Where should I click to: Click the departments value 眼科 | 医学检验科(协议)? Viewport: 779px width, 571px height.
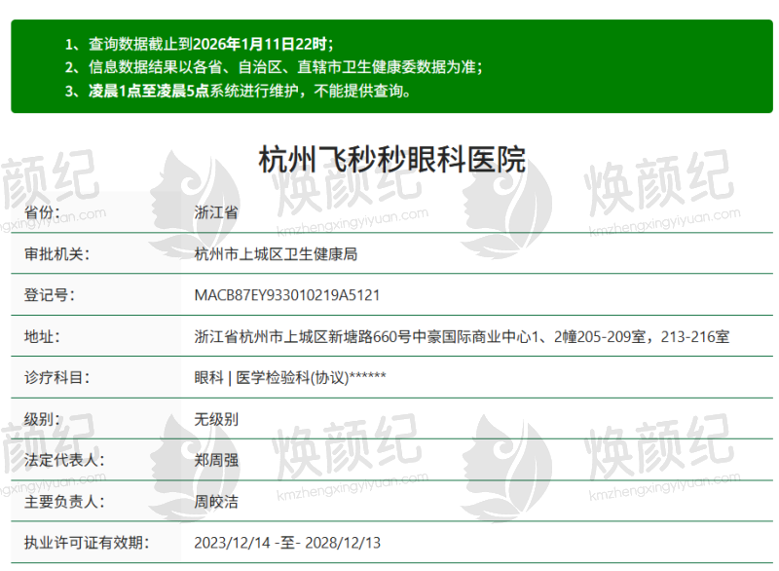[x=290, y=377]
